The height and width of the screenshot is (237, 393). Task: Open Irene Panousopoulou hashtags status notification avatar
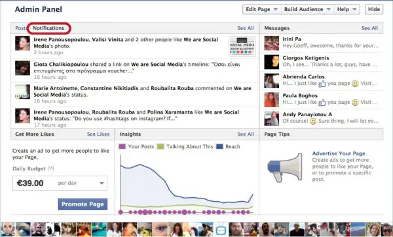tap(22, 116)
